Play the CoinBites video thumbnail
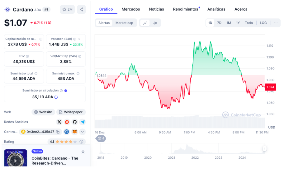This screenshot has width=289, height=173. tap(16, 160)
